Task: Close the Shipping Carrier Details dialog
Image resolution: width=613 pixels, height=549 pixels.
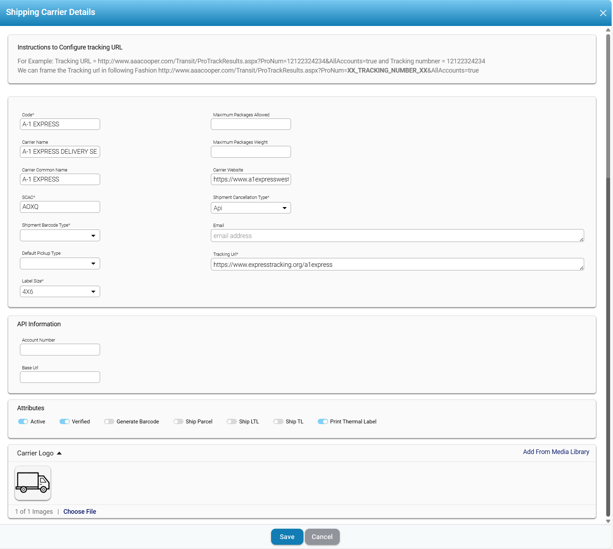Action: click(x=603, y=13)
